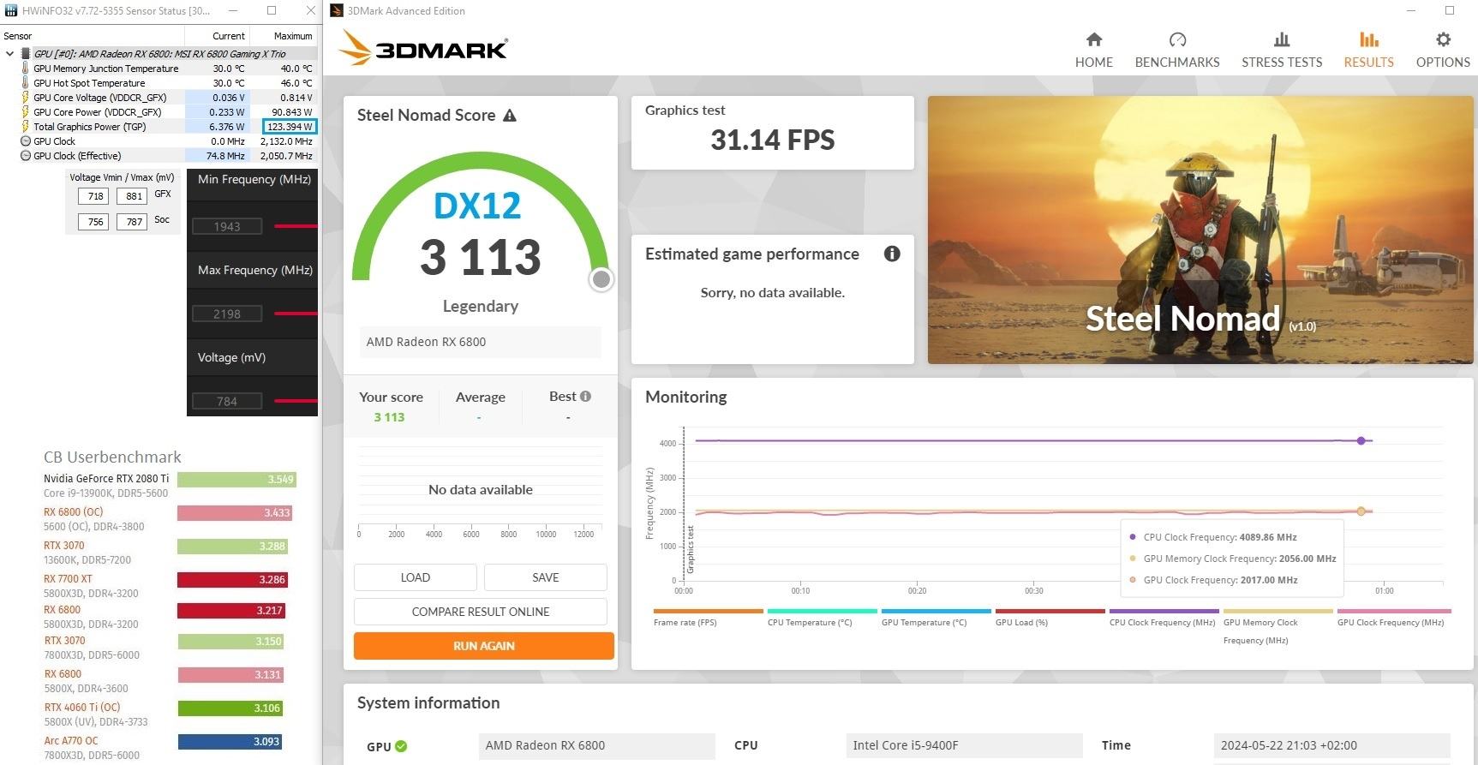The width and height of the screenshot is (1478, 765).
Task: Click the Maximum column header in HWiNFO
Action: point(284,36)
